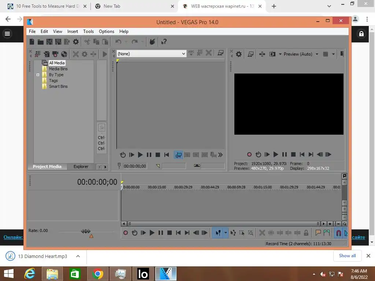The width and height of the screenshot is (375, 281).
Task: Record button in Video Preview transport
Action: pos(249,155)
